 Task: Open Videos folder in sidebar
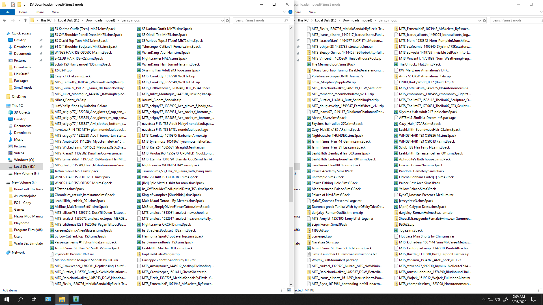[x=19, y=153]
